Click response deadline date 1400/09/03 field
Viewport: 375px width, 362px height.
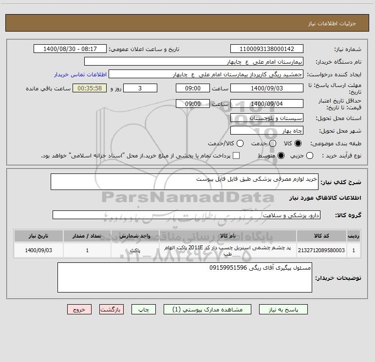(x=267, y=88)
